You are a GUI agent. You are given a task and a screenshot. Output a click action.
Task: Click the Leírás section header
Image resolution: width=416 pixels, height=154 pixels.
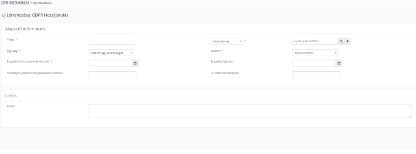[11, 96]
